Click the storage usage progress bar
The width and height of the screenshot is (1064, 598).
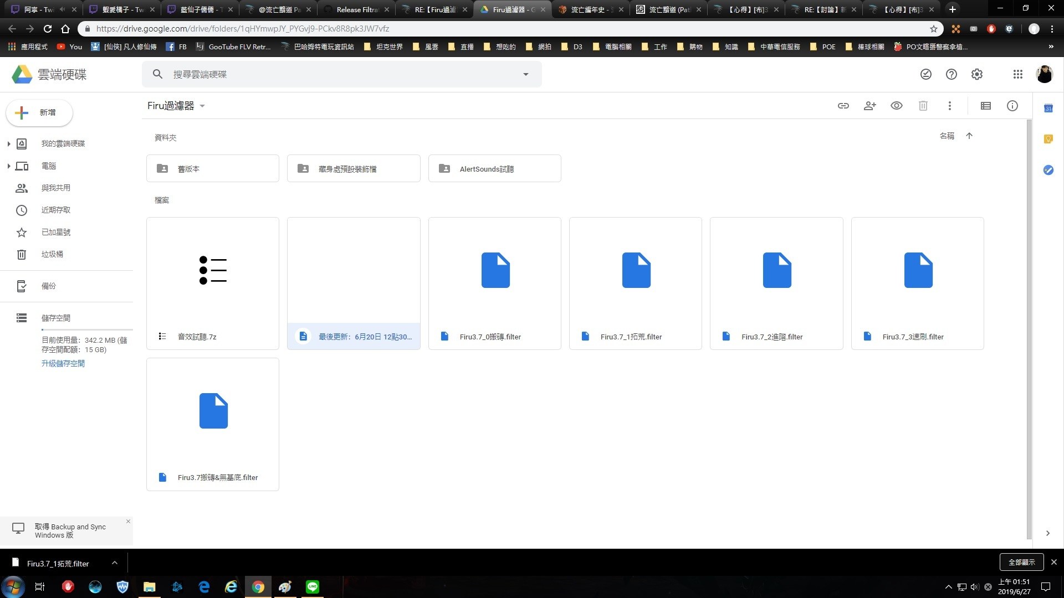86,329
